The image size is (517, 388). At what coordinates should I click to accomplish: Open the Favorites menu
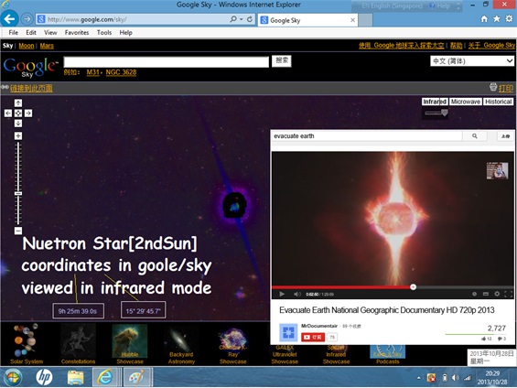pos(77,33)
